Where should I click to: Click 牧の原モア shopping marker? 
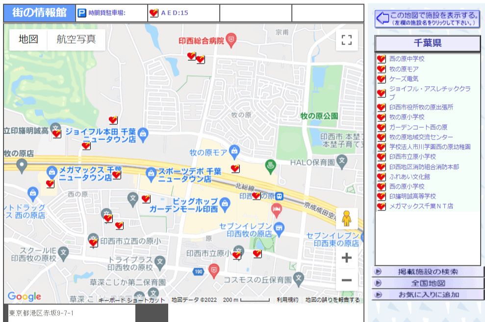(234, 152)
